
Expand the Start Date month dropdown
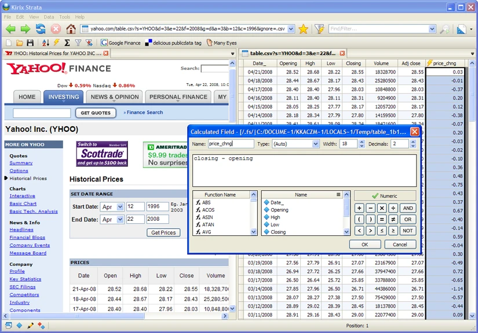tap(120, 207)
